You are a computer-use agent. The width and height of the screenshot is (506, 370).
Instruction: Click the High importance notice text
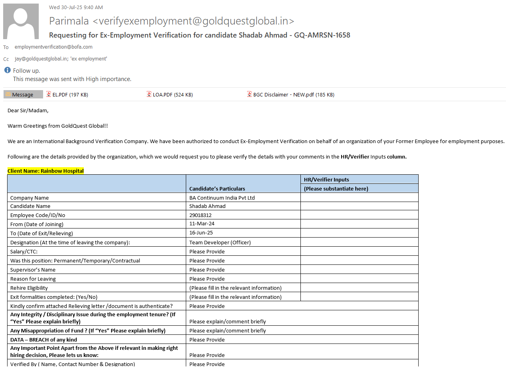[72, 79]
